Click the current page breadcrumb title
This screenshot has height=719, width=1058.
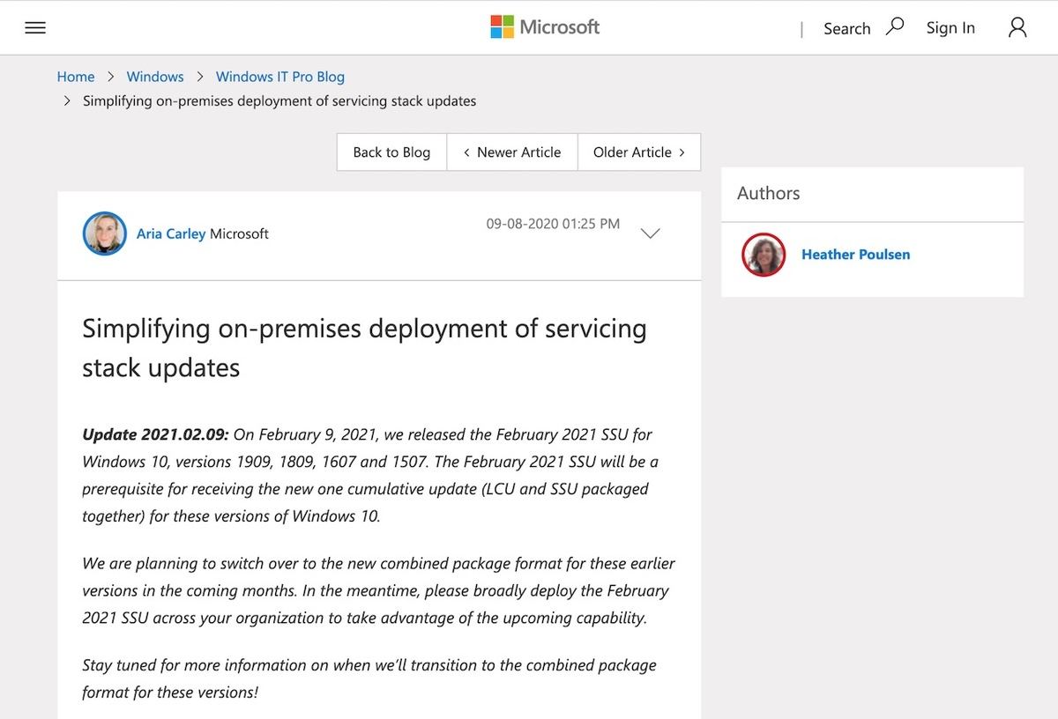[x=279, y=100]
